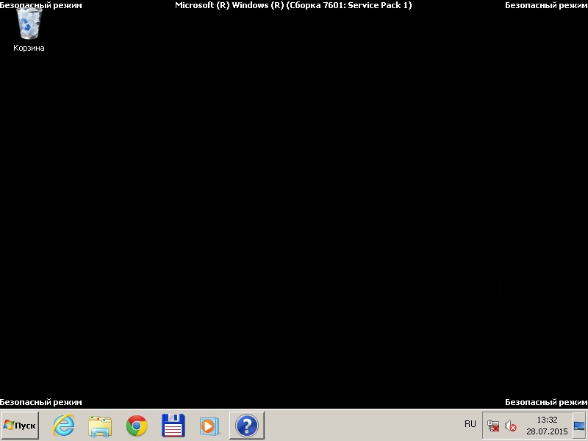
Task: Launch Windows Media Player from the taskbar
Action: click(209, 426)
